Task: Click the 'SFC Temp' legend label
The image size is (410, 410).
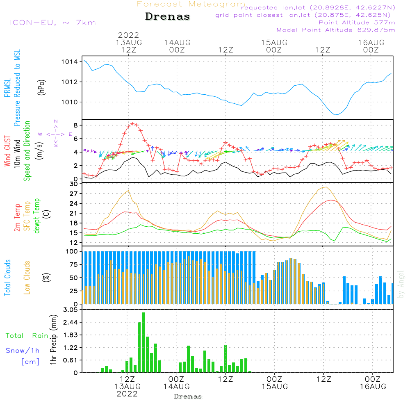Action: point(27,216)
